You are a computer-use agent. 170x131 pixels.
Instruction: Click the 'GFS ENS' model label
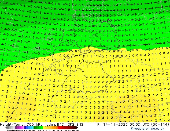(75, 125)
